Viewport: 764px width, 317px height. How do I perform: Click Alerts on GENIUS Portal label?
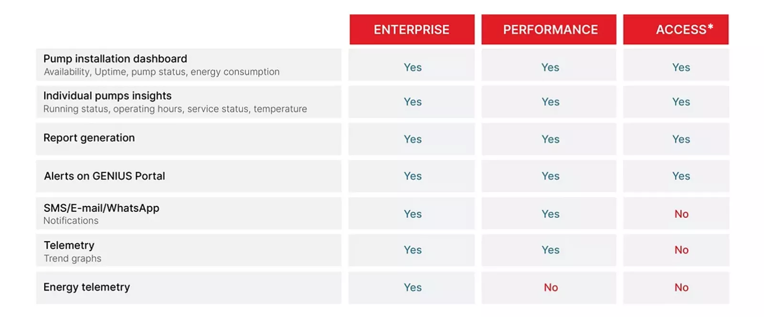click(105, 176)
